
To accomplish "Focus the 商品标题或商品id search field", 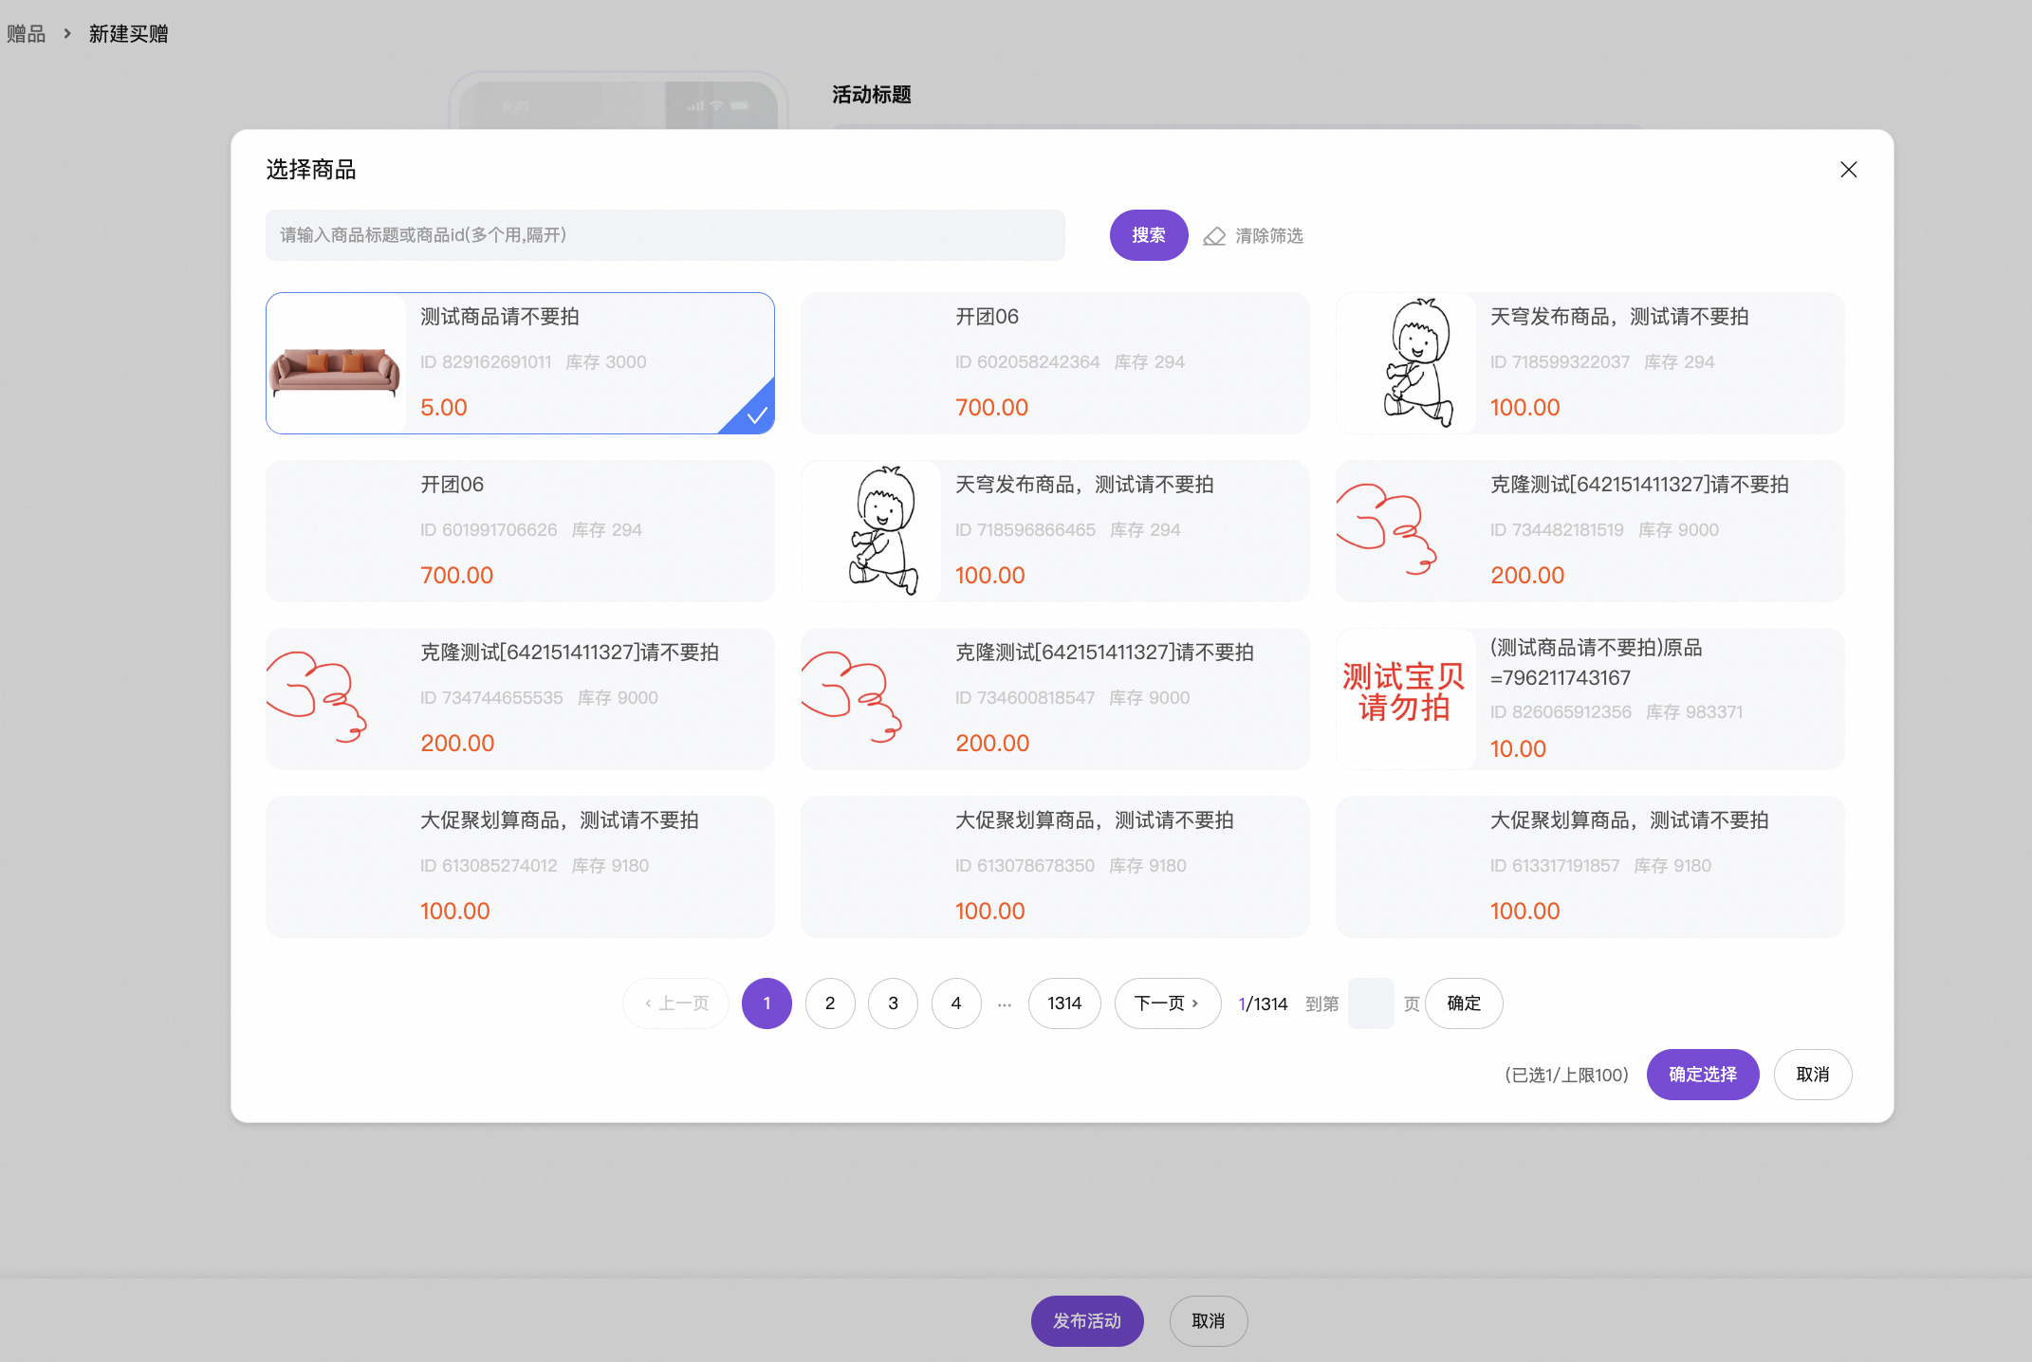I will point(665,235).
